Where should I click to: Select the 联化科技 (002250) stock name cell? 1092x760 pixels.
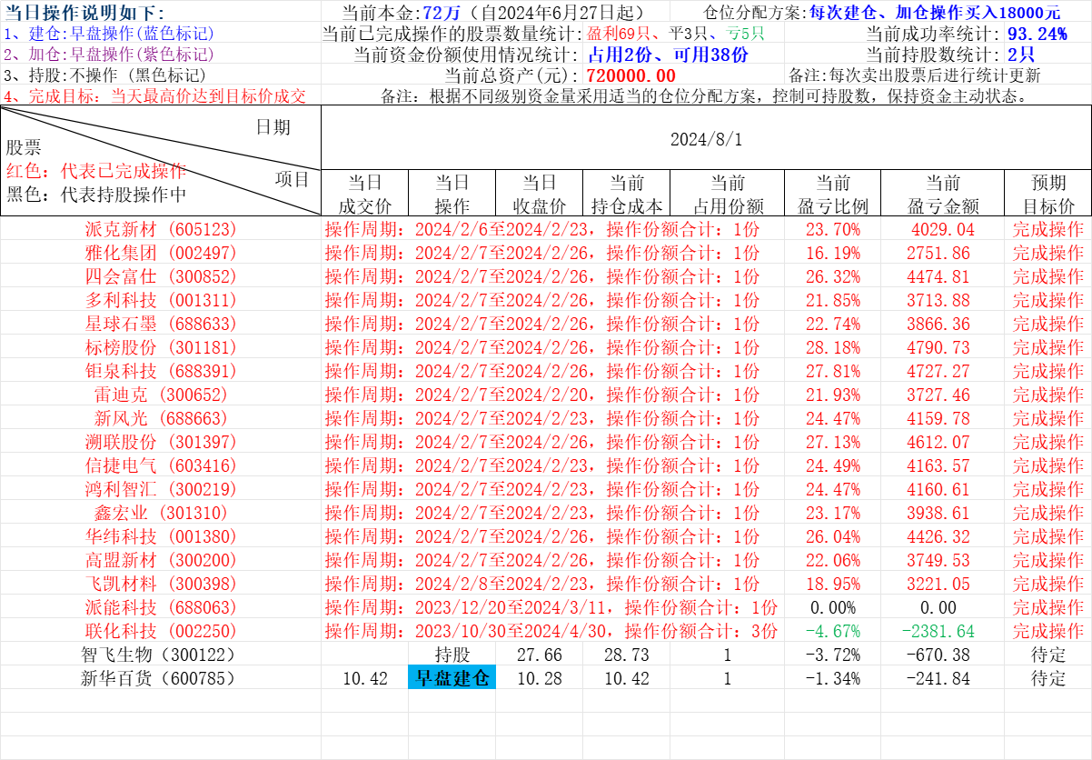coord(160,631)
